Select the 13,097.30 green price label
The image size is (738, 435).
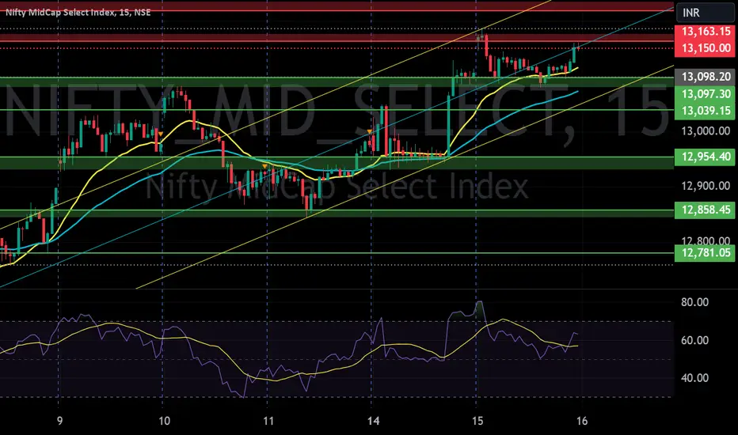(x=705, y=94)
